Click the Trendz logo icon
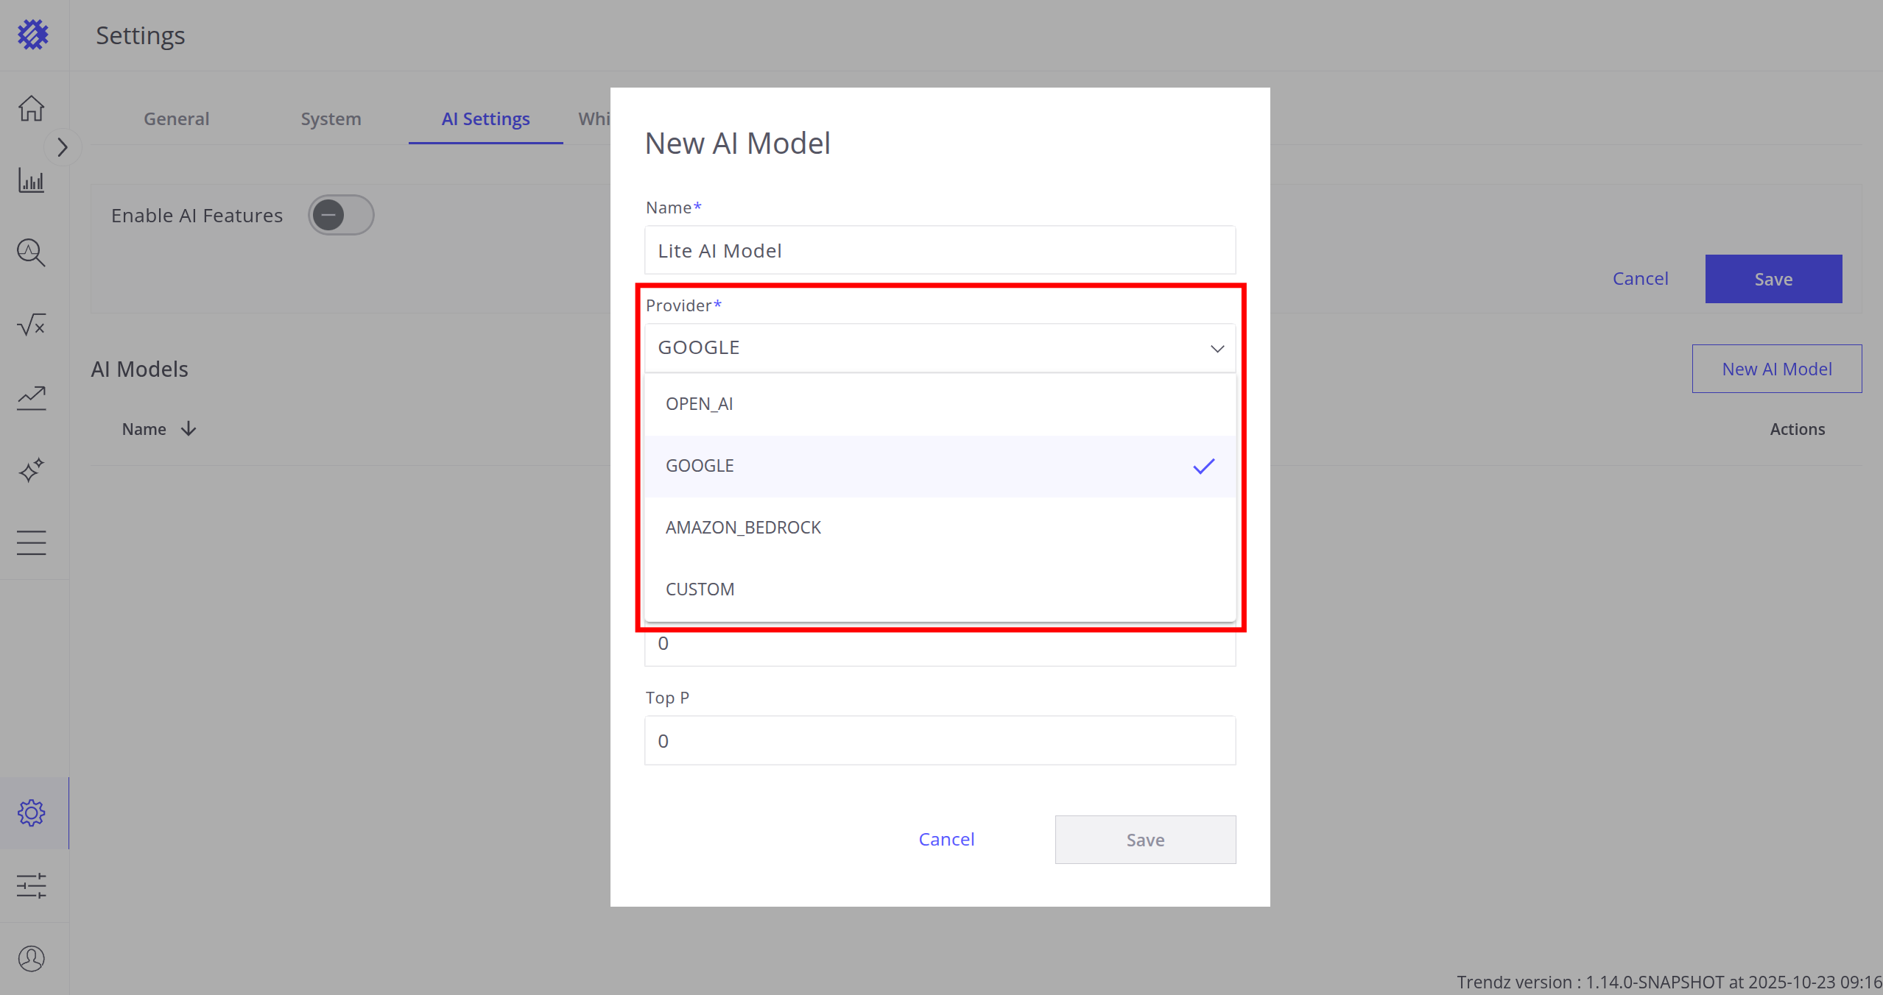Viewport: 1883px width, 995px height. coord(32,35)
